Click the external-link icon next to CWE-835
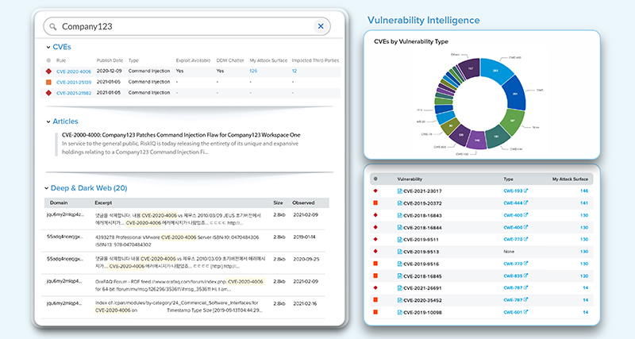Screen dimensions: 635x339 (x=525, y=275)
